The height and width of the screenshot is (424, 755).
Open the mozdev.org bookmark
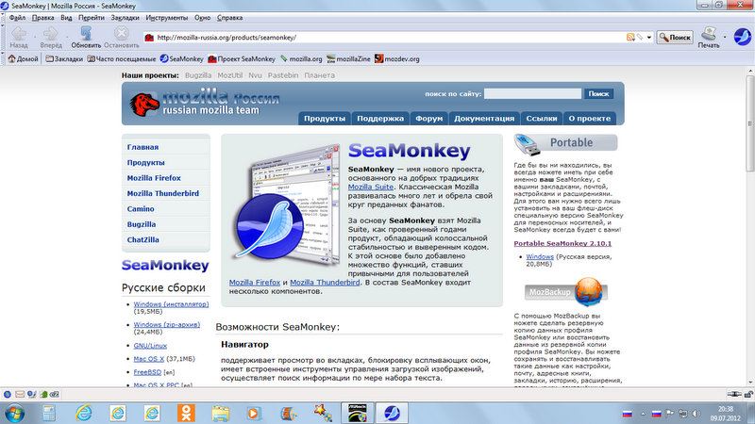coord(397,58)
